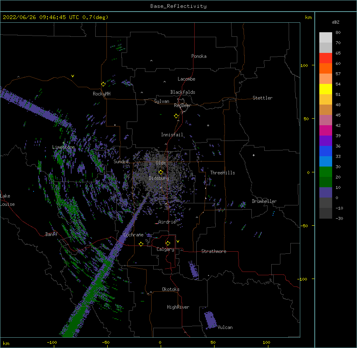Click the Didsbury label
Image resolution: width=357 pixels, height=348 pixels.
coord(159,178)
